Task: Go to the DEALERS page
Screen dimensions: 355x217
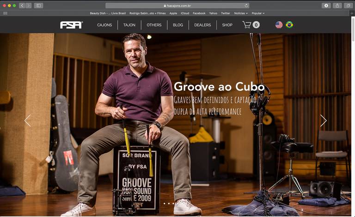Action: coord(202,25)
